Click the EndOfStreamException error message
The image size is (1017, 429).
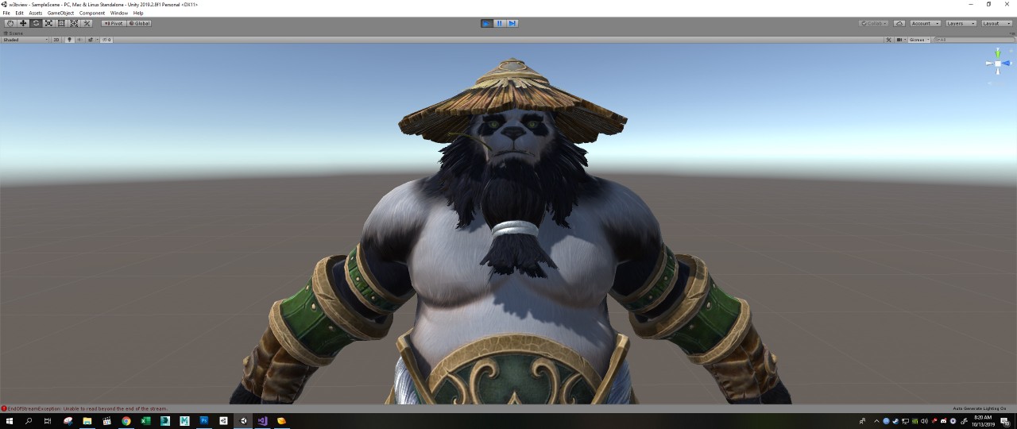coord(87,408)
